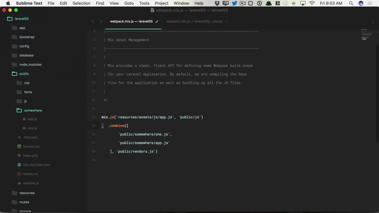
Task: Close the webpack.mix.js setup tab
Action: click(226, 21)
